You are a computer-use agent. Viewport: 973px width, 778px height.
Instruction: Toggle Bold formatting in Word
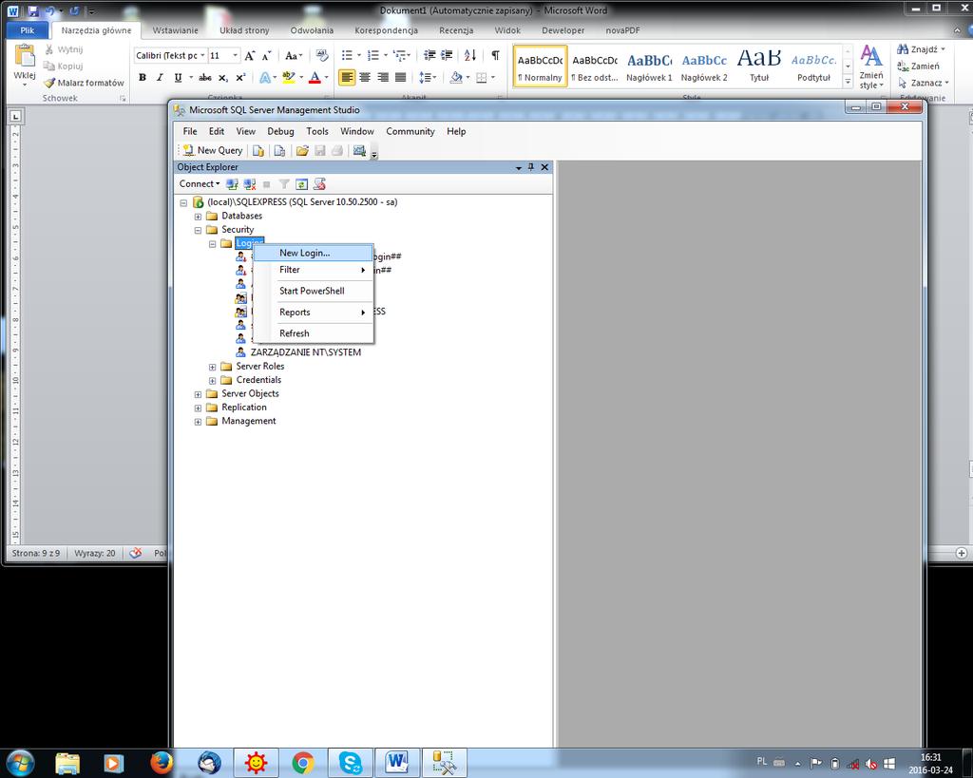143,78
